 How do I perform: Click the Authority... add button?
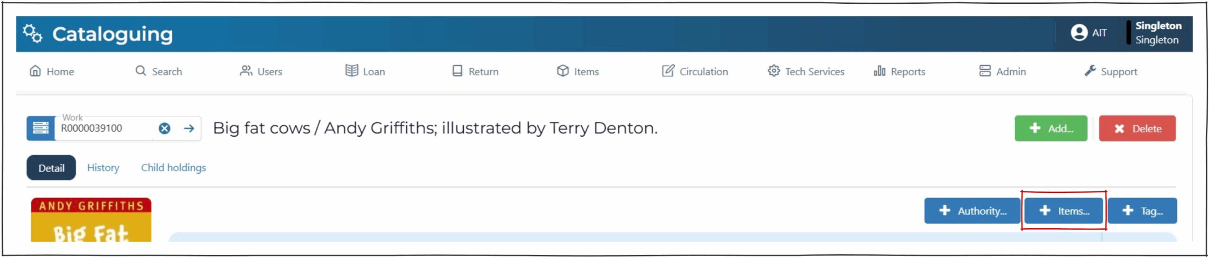click(x=972, y=211)
